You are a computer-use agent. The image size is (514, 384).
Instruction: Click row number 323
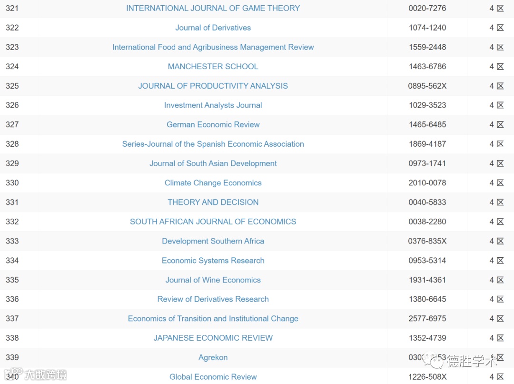12,47
